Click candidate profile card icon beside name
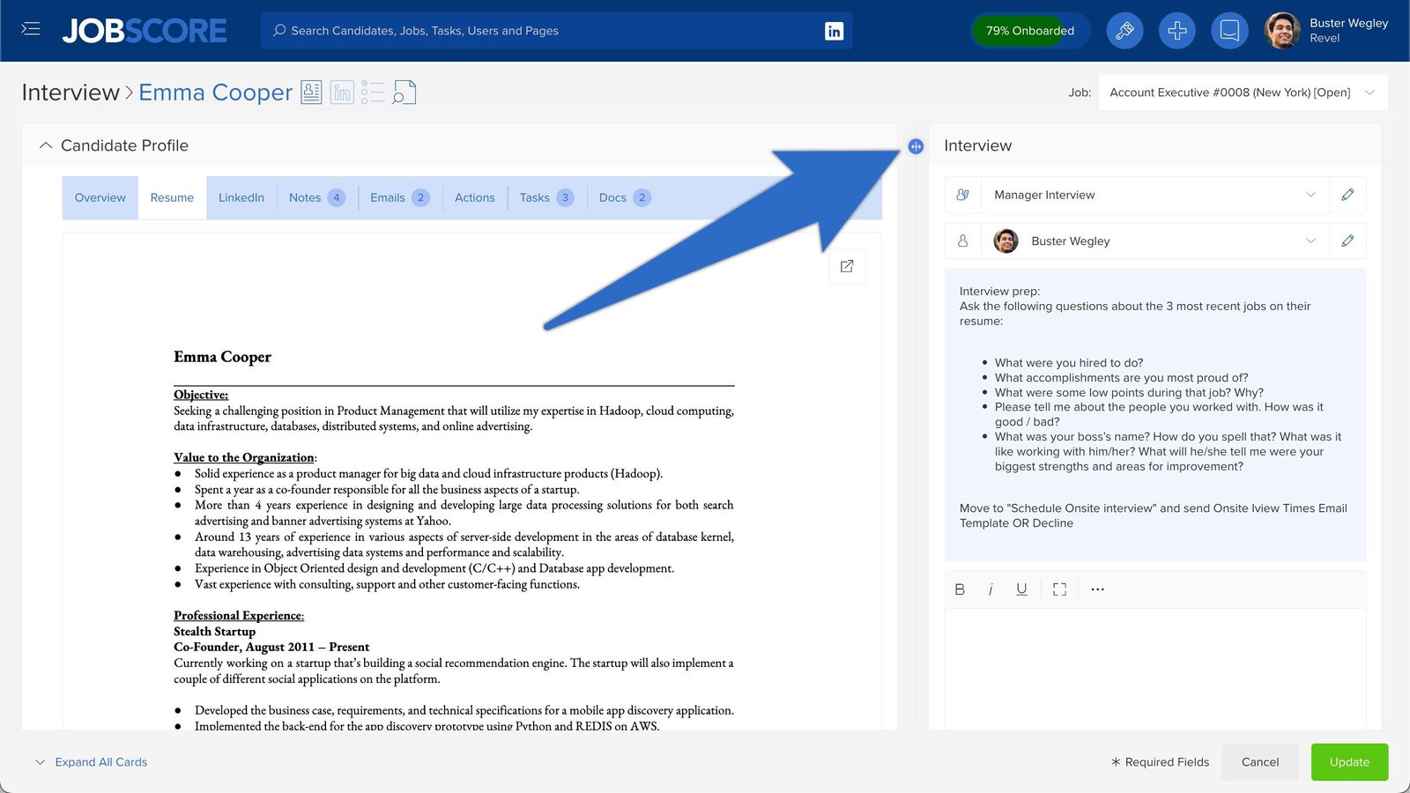Screen dimensions: 1410x793 click(x=311, y=92)
